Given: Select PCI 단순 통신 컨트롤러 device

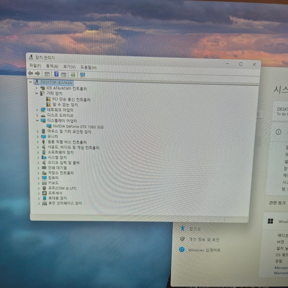Looking at the screenshot, I should 71,99.
